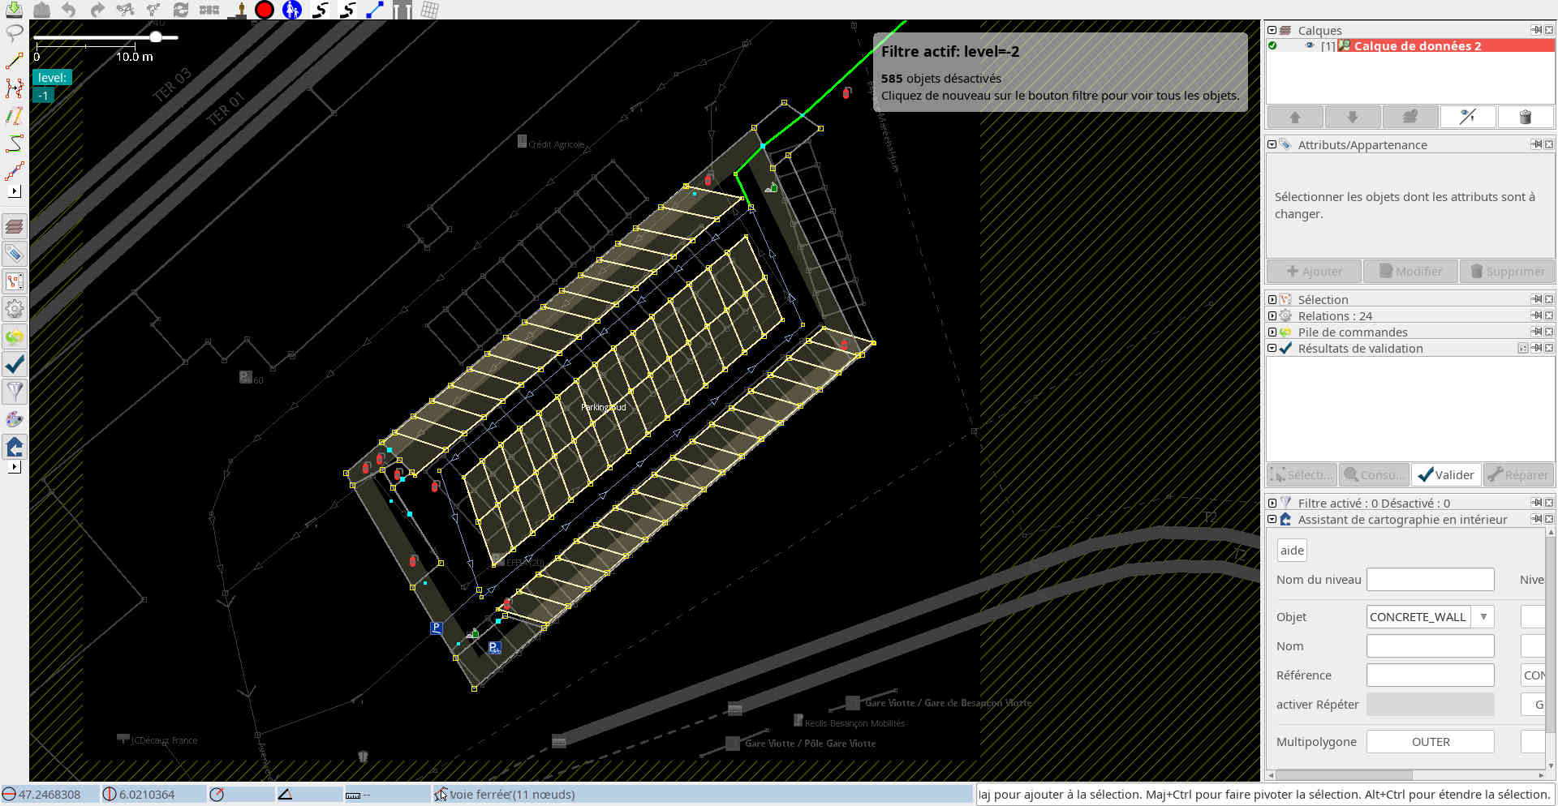Toggle the indoor mapping house panel button
Viewport: 1558px width, 806px height.
coord(14,447)
